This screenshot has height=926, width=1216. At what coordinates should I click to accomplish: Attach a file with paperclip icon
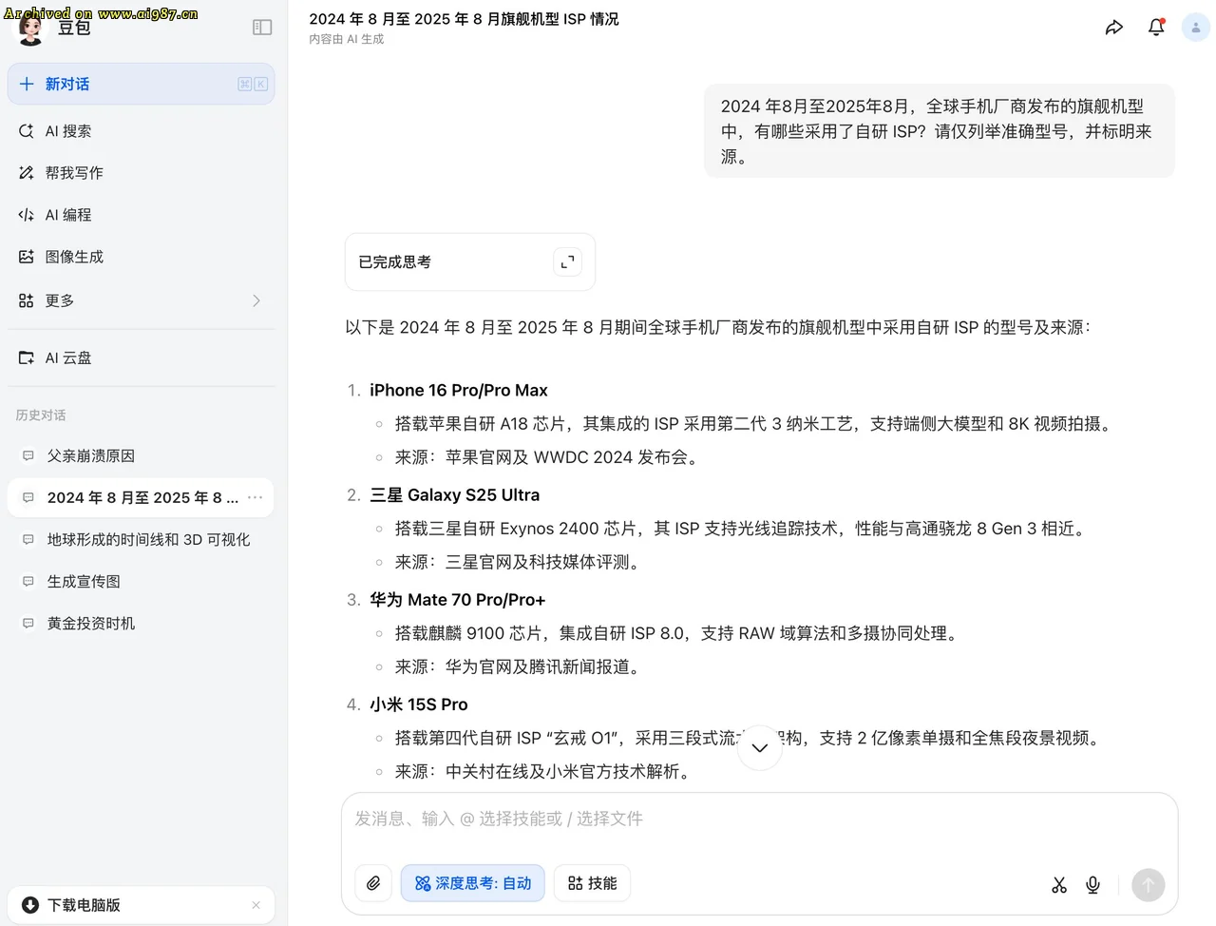pyautogui.click(x=373, y=883)
